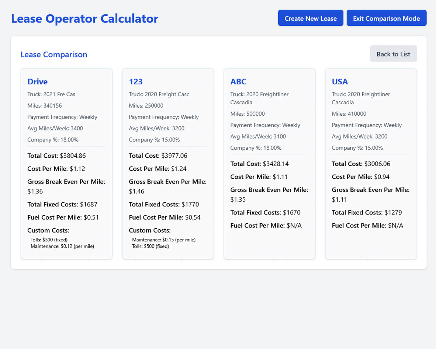Click Payment Frequency in Drive card
This screenshot has height=349, width=436.
click(x=62, y=117)
